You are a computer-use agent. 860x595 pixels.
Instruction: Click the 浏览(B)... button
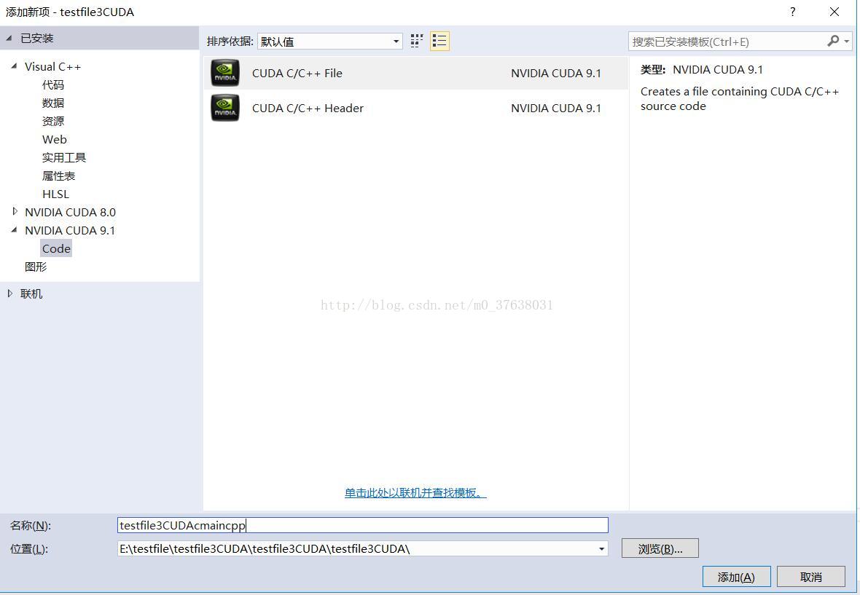point(660,548)
